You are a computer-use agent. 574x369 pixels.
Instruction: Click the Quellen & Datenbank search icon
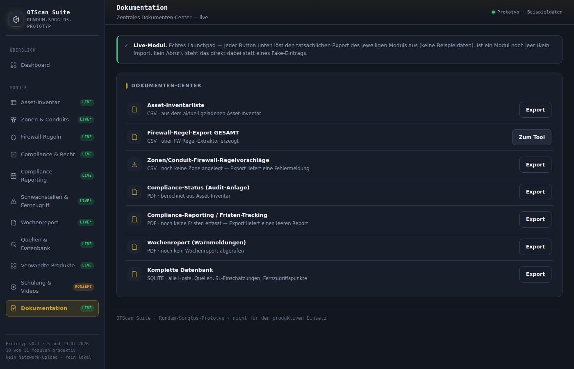pos(14,244)
